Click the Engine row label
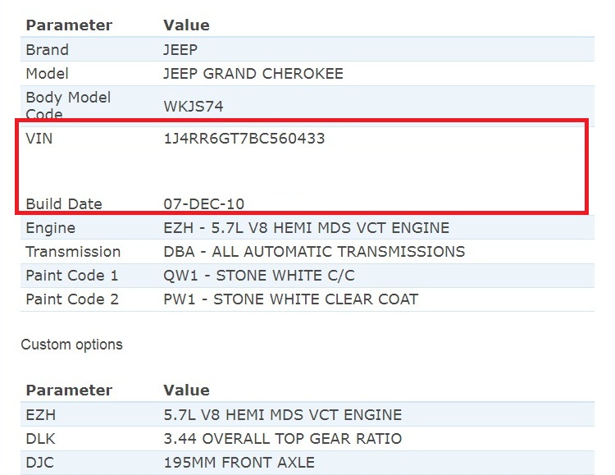 50,228
